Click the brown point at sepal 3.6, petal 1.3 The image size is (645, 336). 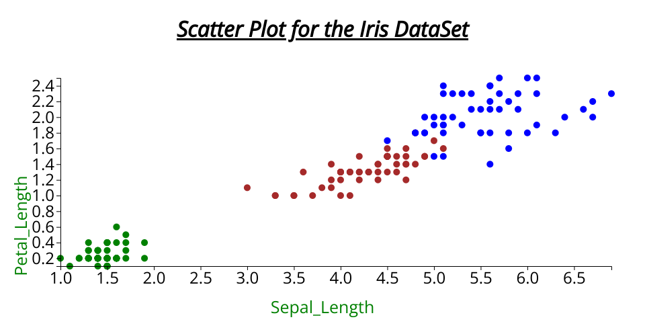click(303, 172)
